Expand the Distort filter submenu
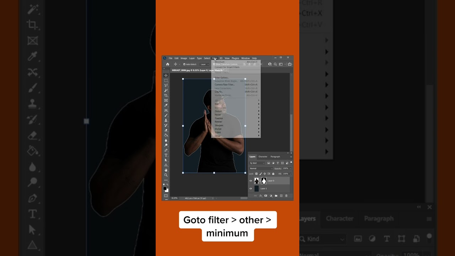455x256 pixels. pos(236,111)
